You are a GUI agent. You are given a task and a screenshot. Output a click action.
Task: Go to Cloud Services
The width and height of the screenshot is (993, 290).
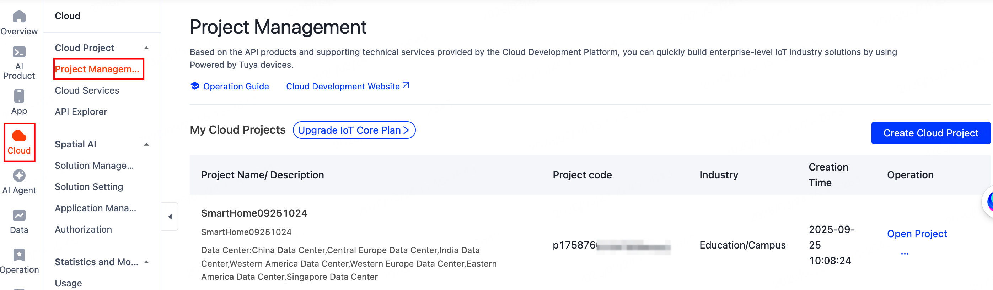pos(87,90)
